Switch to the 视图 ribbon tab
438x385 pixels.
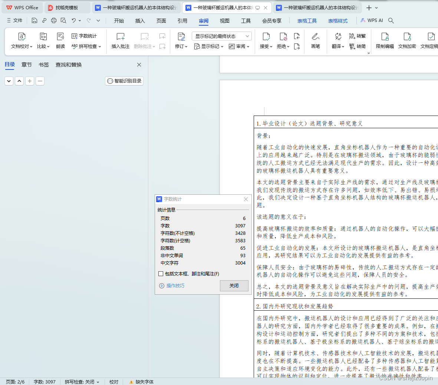(225, 21)
